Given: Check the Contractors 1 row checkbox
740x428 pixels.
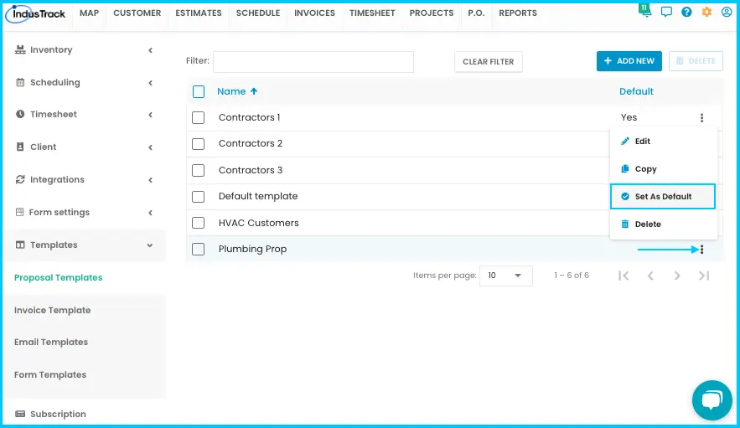Looking at the screenshot, I should click(x=199, y=117).
